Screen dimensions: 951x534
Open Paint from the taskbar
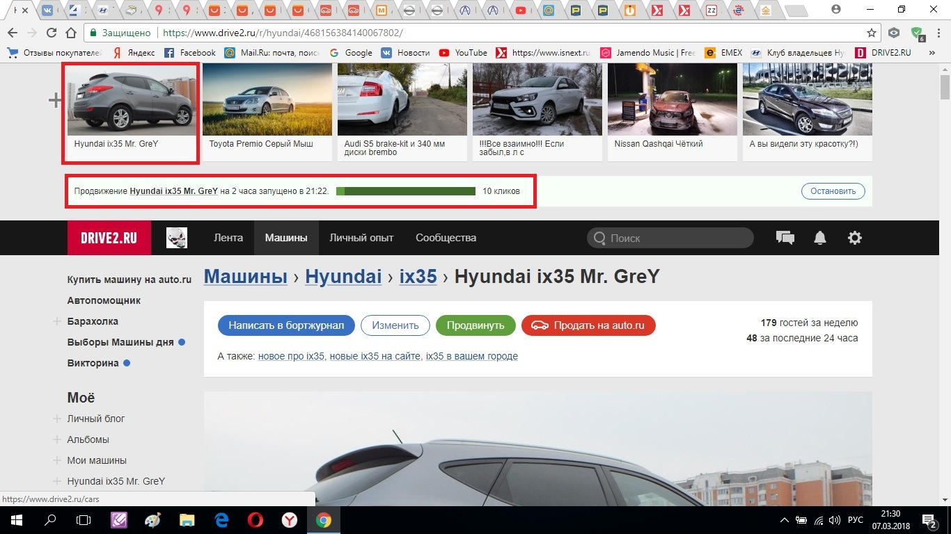point(153,520)
